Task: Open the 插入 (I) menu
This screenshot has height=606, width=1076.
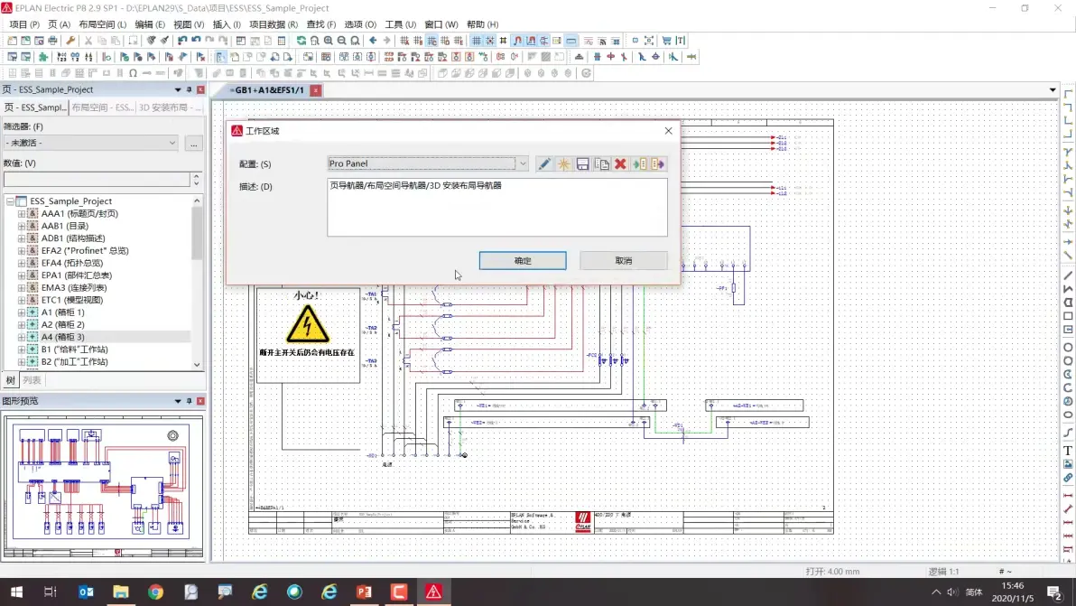Action: tap(227, 24)
